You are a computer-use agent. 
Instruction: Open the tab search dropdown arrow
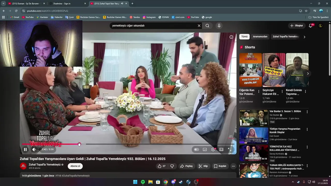tap(3, 4)
